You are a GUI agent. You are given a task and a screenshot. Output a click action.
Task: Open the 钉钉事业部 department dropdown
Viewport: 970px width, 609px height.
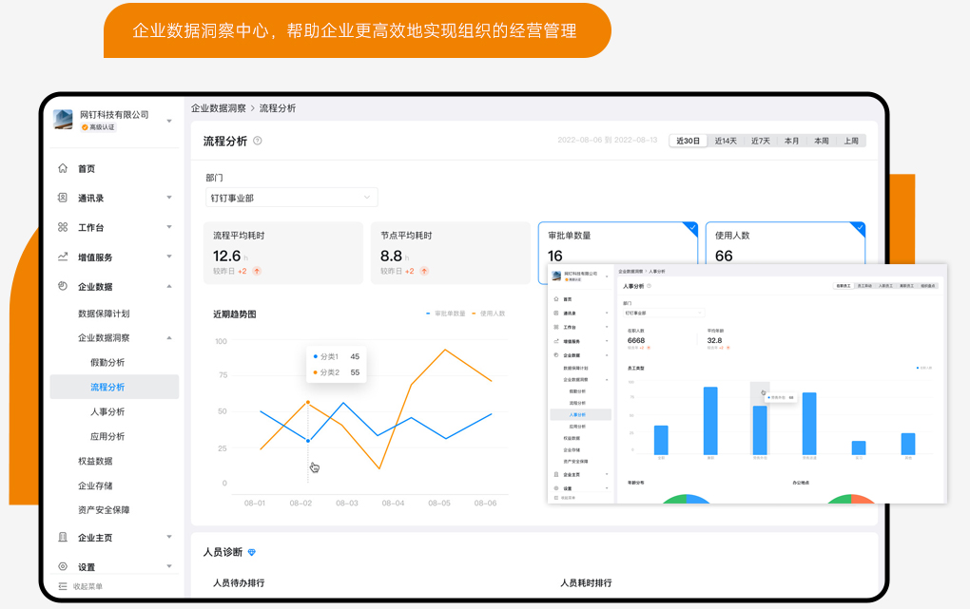click(291, 198)
